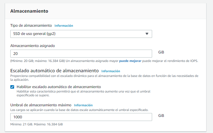Click the 'Mínimo: 21 GiB. Máximo: 16.384 GiB' hint
The width and height of the screenshot is (213, 133).
click(x=36, y=124)
